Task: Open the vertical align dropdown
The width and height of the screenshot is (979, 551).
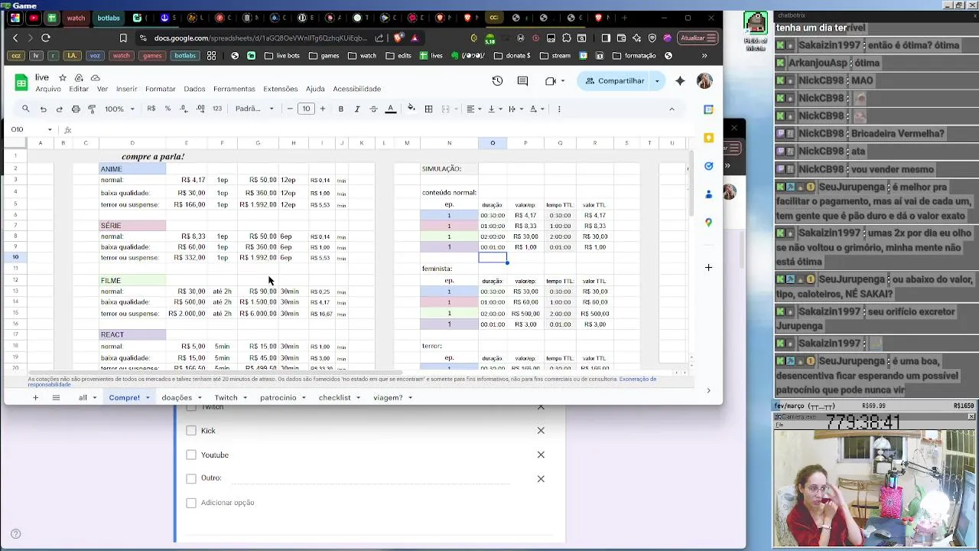Action: point(495,109)
